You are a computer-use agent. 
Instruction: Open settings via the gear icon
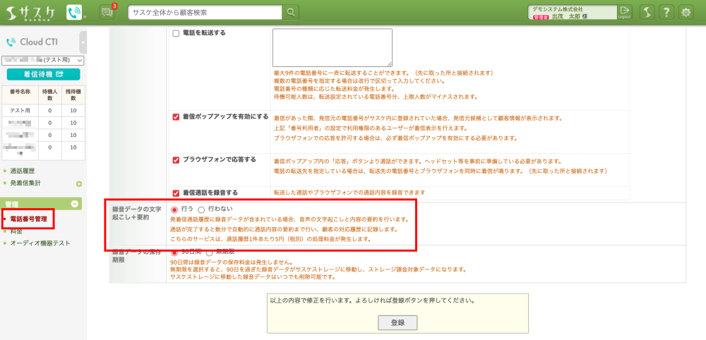point(686,12)
